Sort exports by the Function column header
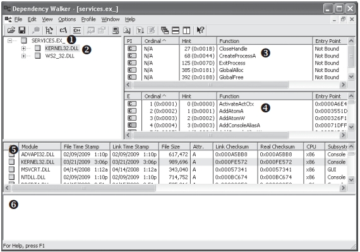 pos(265,96)
